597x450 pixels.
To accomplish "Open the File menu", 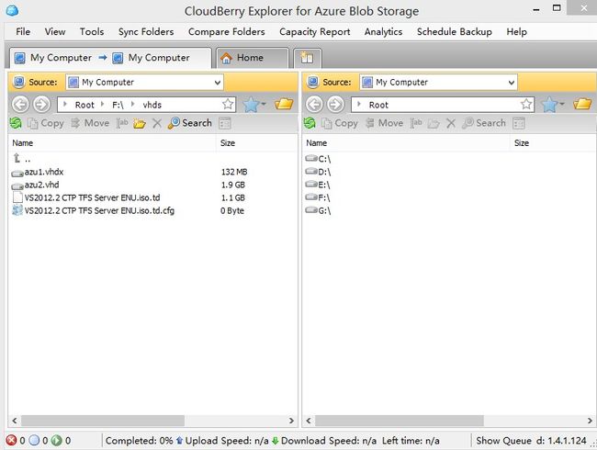I will [23, 31].
